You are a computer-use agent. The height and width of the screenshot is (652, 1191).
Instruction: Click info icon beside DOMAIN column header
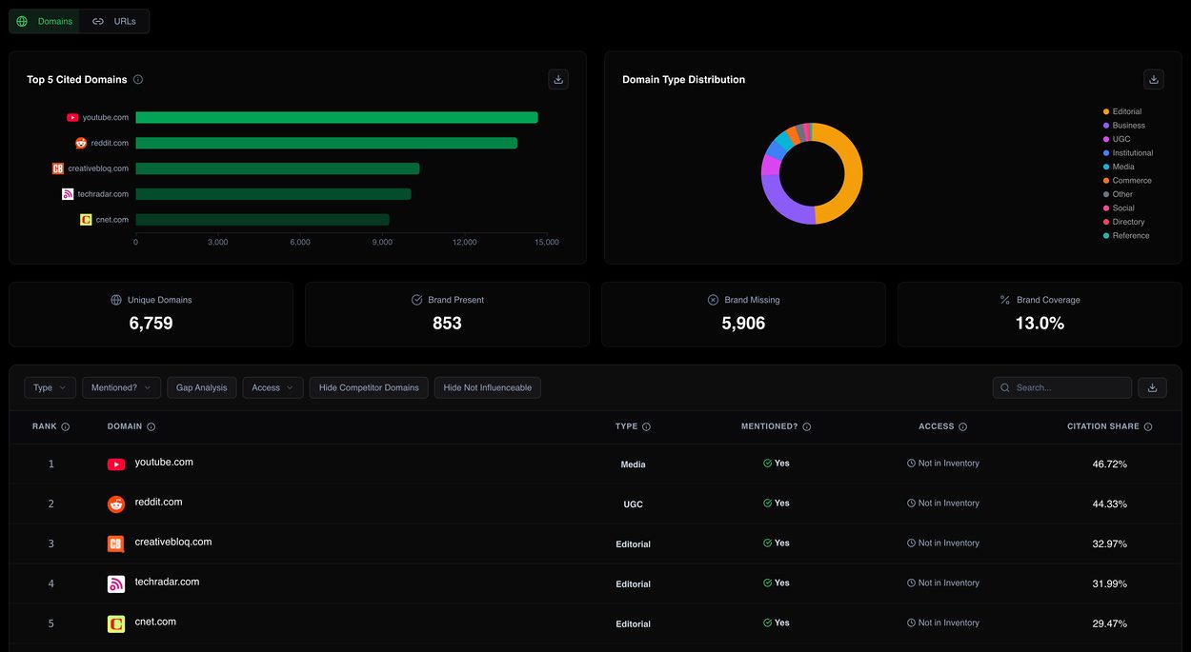(151, 427)
